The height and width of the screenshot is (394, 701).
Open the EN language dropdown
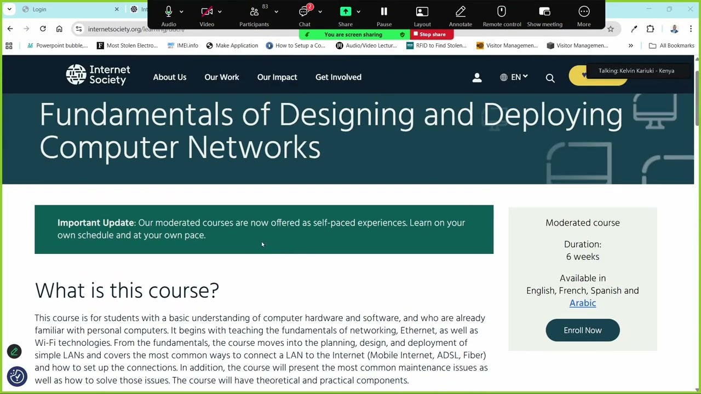tap(514, 77)
